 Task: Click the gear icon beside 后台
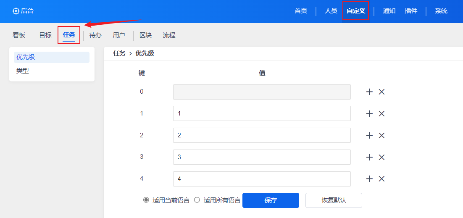click(x=16, y=11)
